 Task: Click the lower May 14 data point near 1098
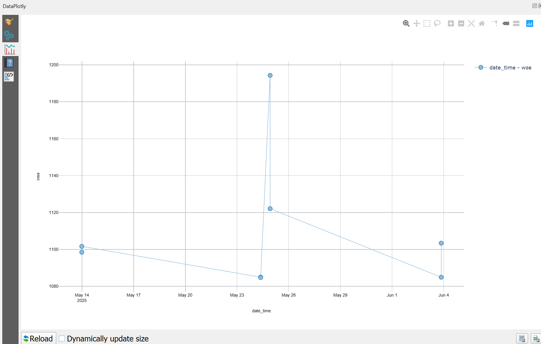pyautogui.click(x=82, y=252)
